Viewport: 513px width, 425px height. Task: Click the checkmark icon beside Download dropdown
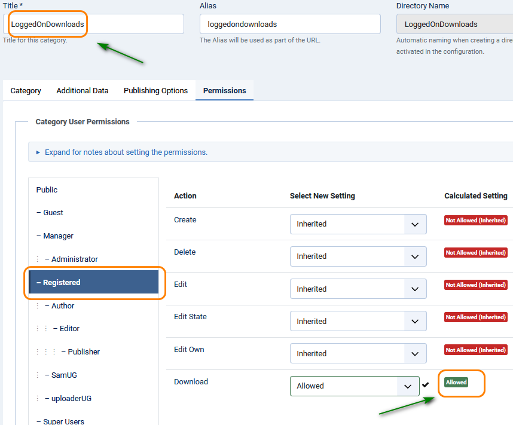(x=425, y=385)
